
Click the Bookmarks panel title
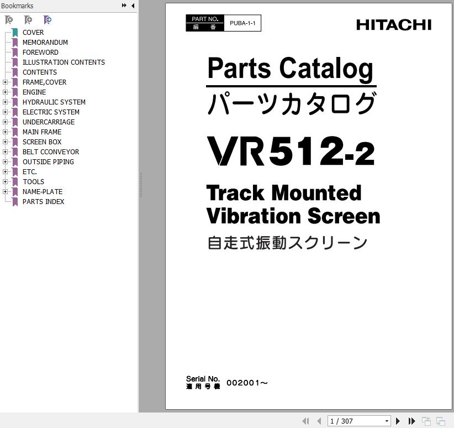(17, 6)
